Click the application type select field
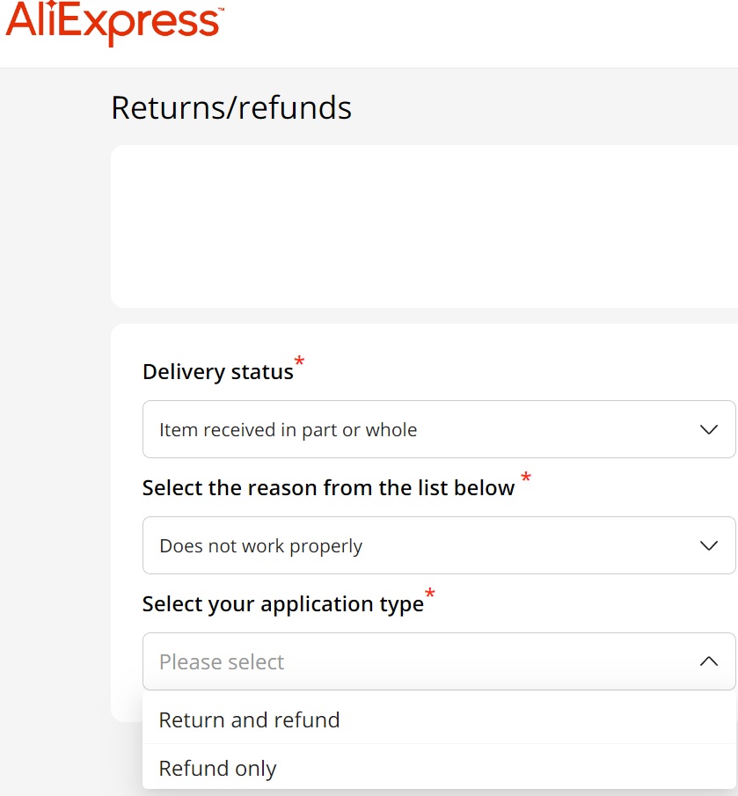This screenshot has width=738, height=796. [x=438, y=661]
